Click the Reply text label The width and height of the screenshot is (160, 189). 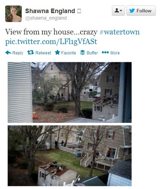[18, 53]
